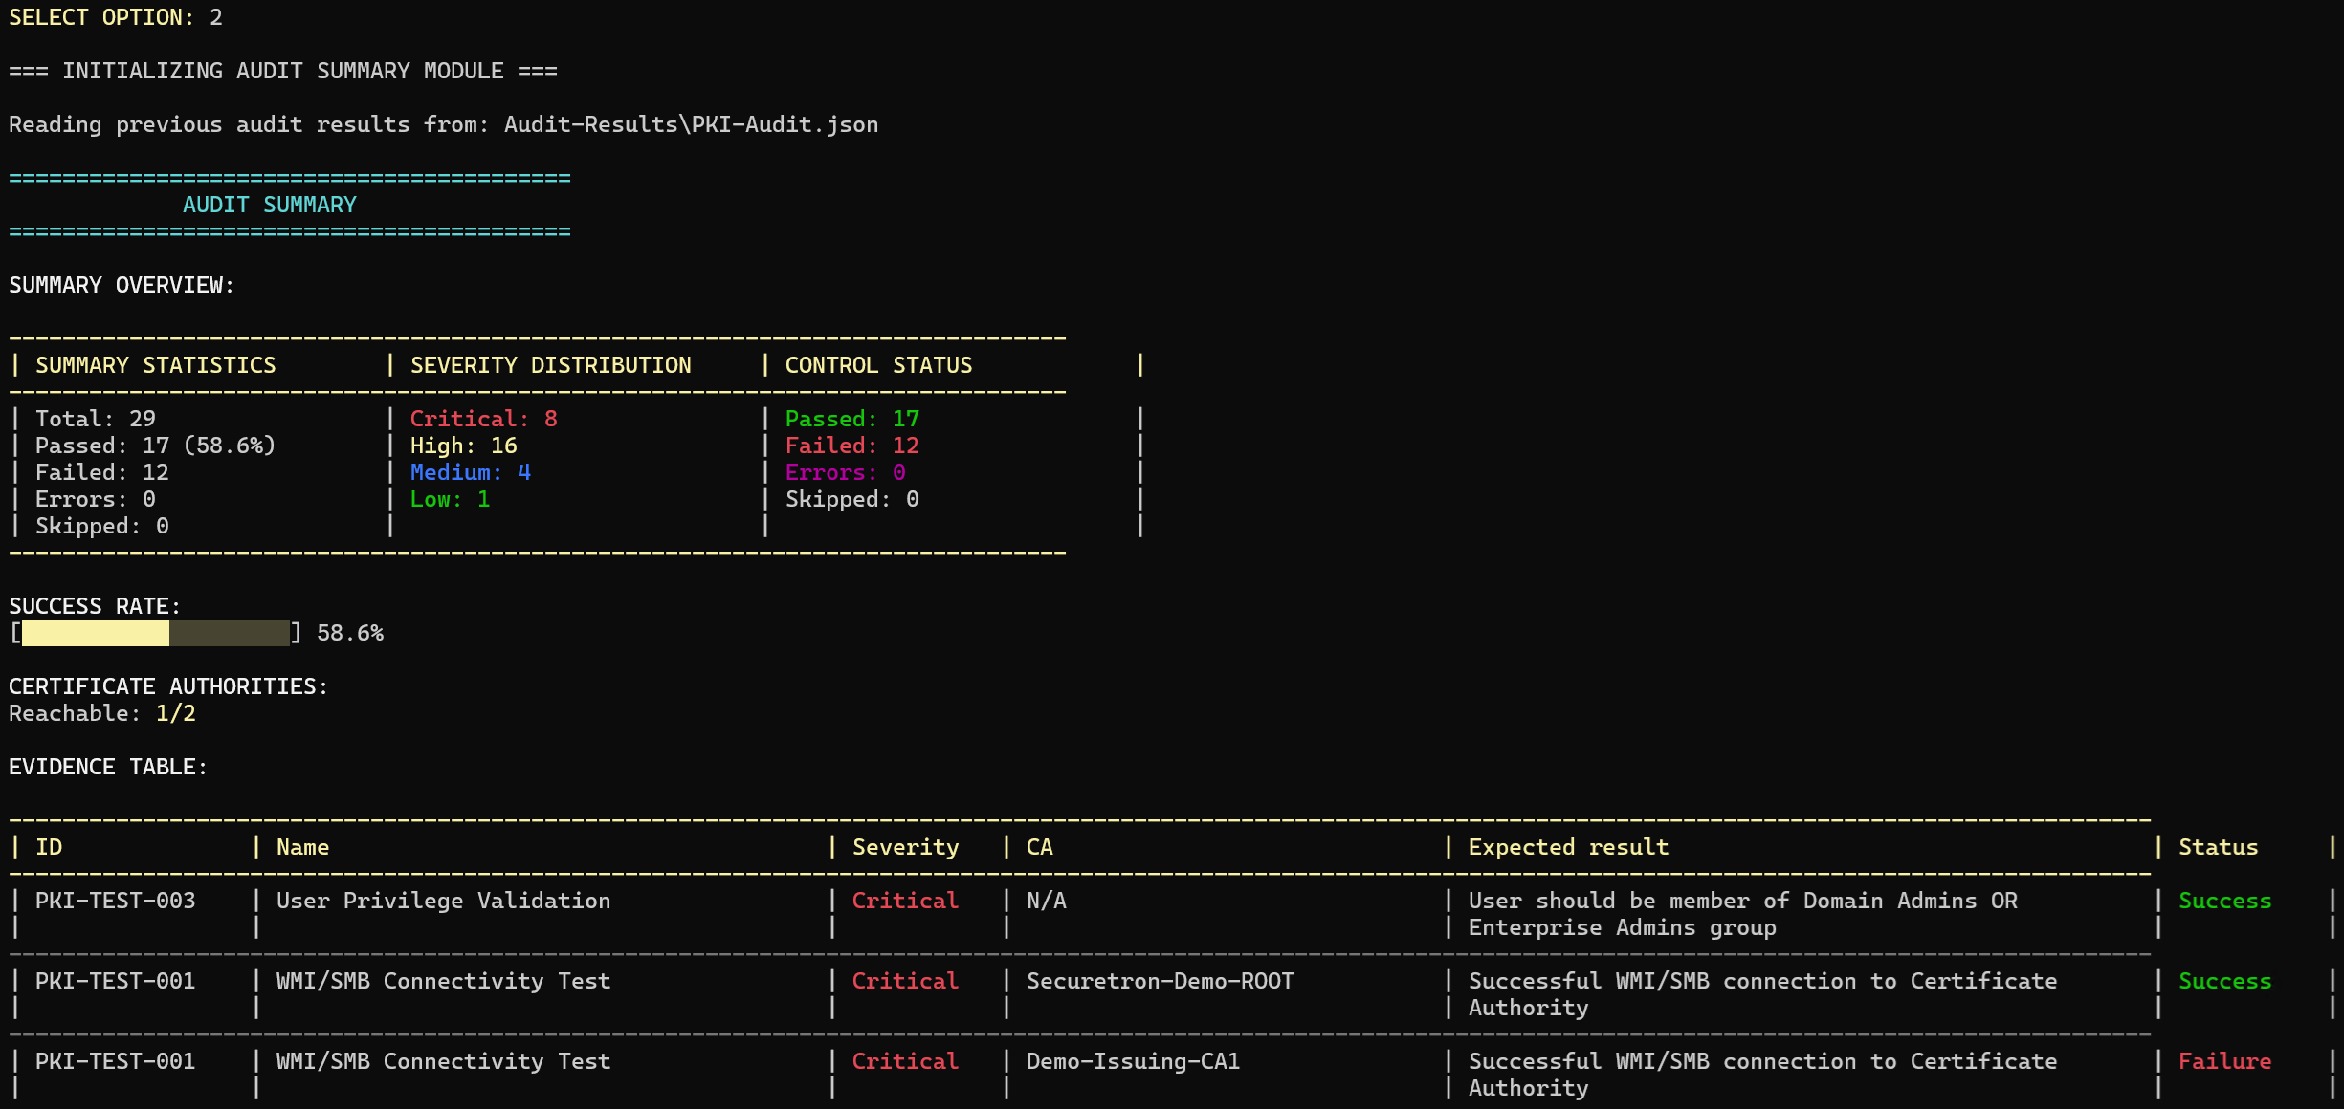Click the '58.6%' value beside progress bar
Viewport: 2344px width, 1109px height.
click(x=350, y=633)
